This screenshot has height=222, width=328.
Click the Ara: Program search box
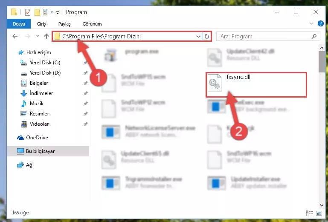[268, 37]
